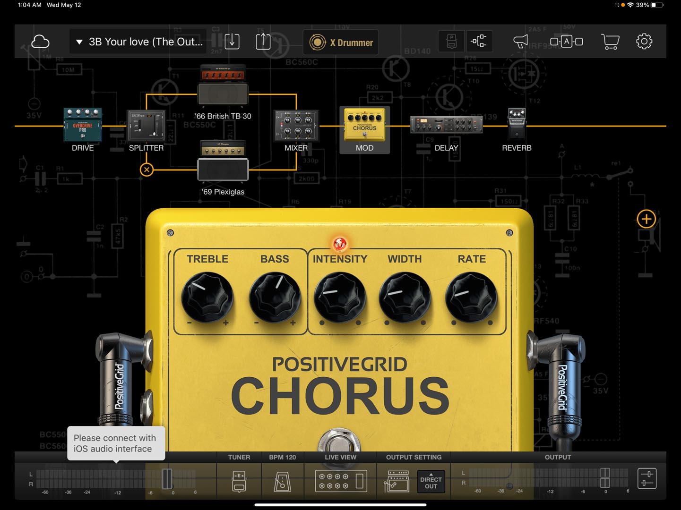Click the BPM 120 label
The image size is (681, 510).
tap(282, 457)
